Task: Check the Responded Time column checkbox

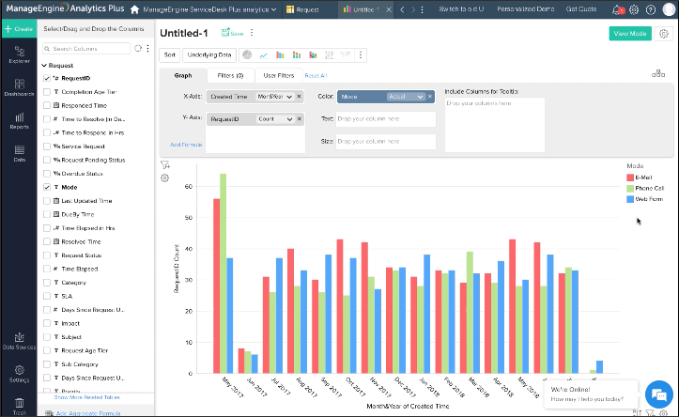Action: click(47, 106)
